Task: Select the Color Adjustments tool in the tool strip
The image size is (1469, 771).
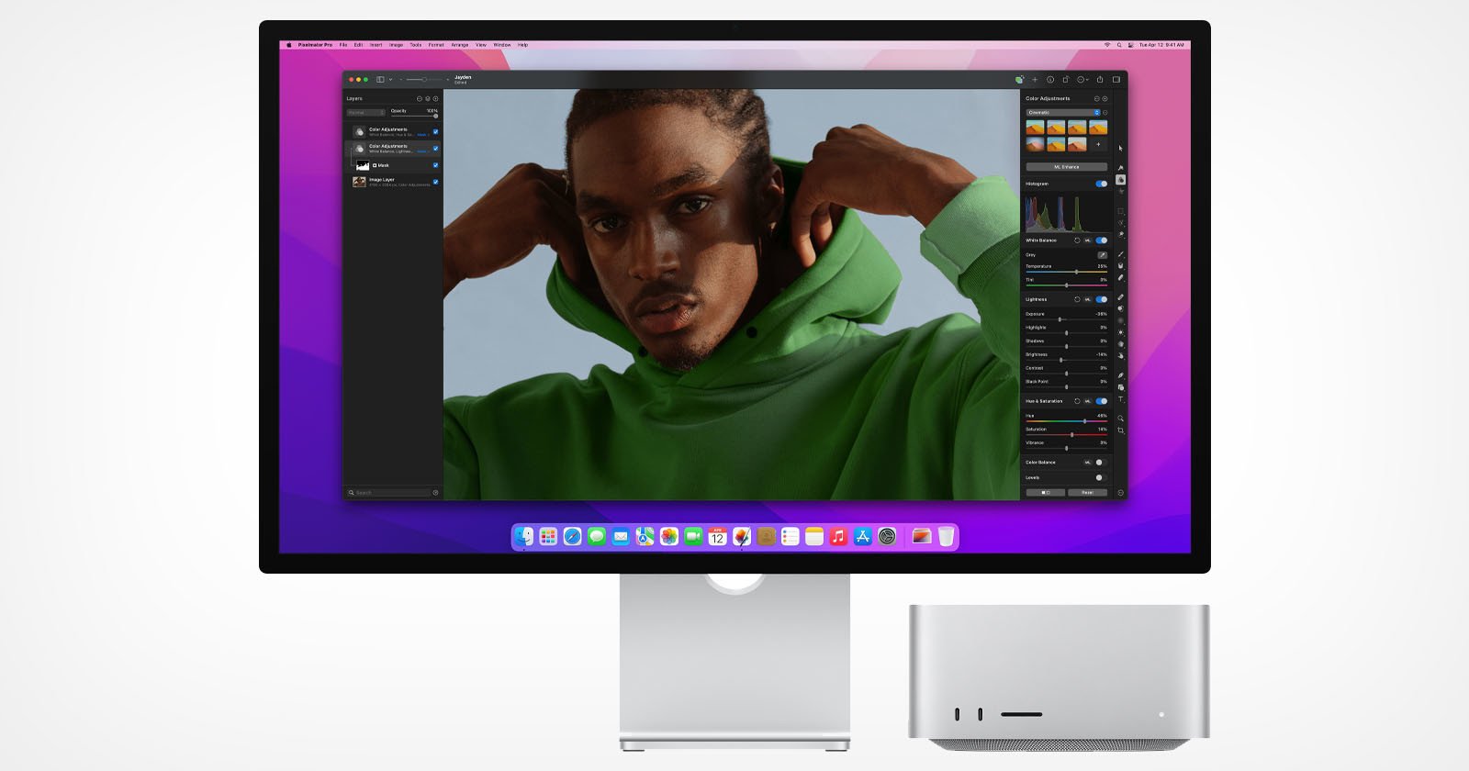Action: (1121, 180)
